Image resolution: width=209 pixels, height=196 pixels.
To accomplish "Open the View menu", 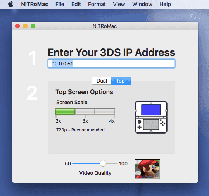I will (x=119, y=4).
